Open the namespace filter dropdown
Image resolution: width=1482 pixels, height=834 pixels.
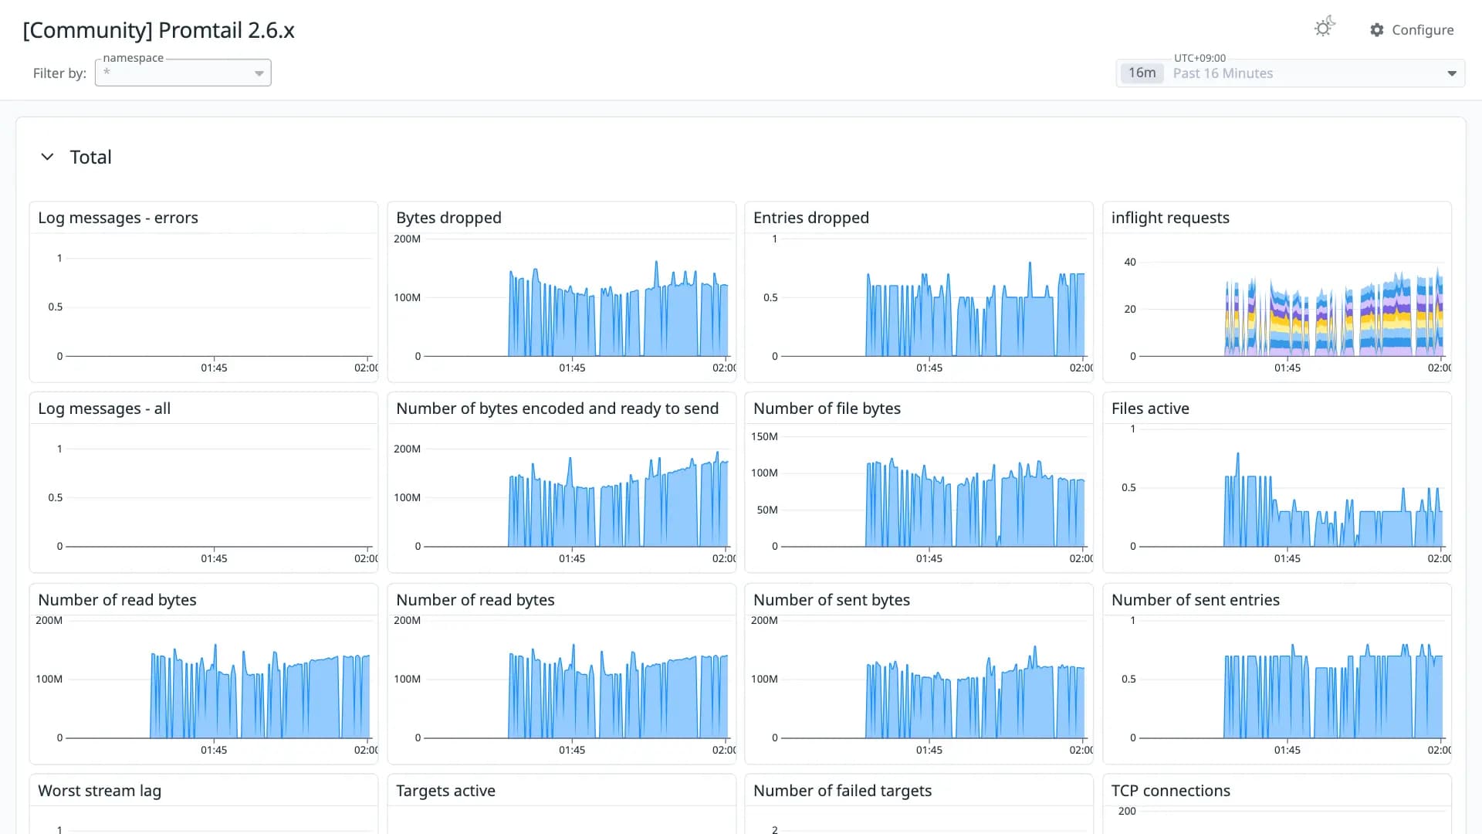pos(183,73)
